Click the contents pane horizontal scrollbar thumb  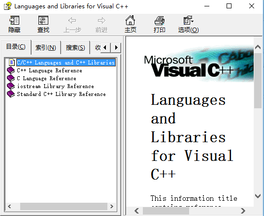tap(64, 207)
